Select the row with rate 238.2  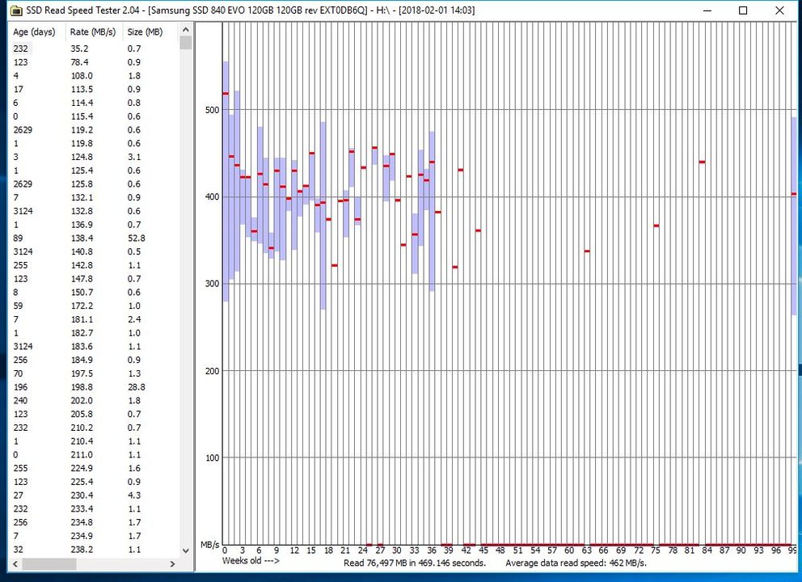(95, 550)
